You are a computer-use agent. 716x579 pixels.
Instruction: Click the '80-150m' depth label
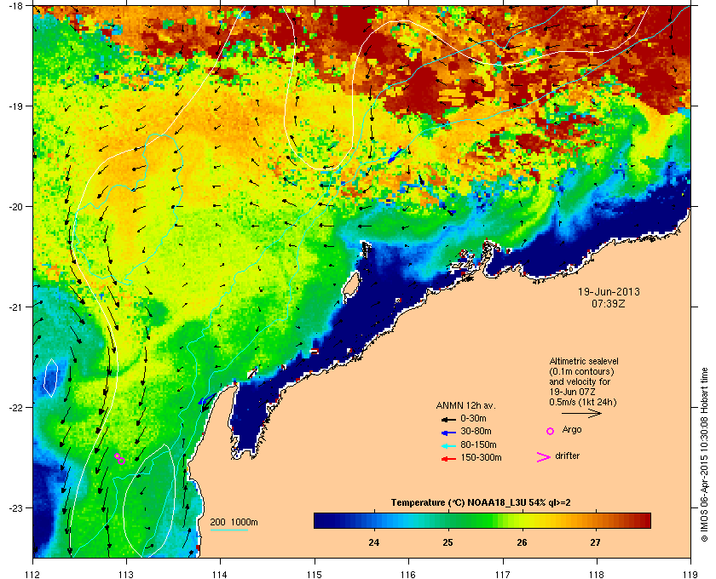click(x=478, y=444)
